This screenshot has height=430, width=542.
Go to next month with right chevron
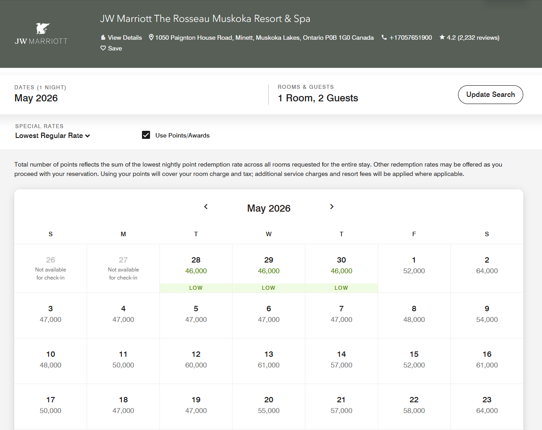(332, 207)
